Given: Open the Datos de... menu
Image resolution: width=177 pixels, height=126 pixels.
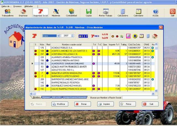Looking at the screenshot, I should coord(6,6).
